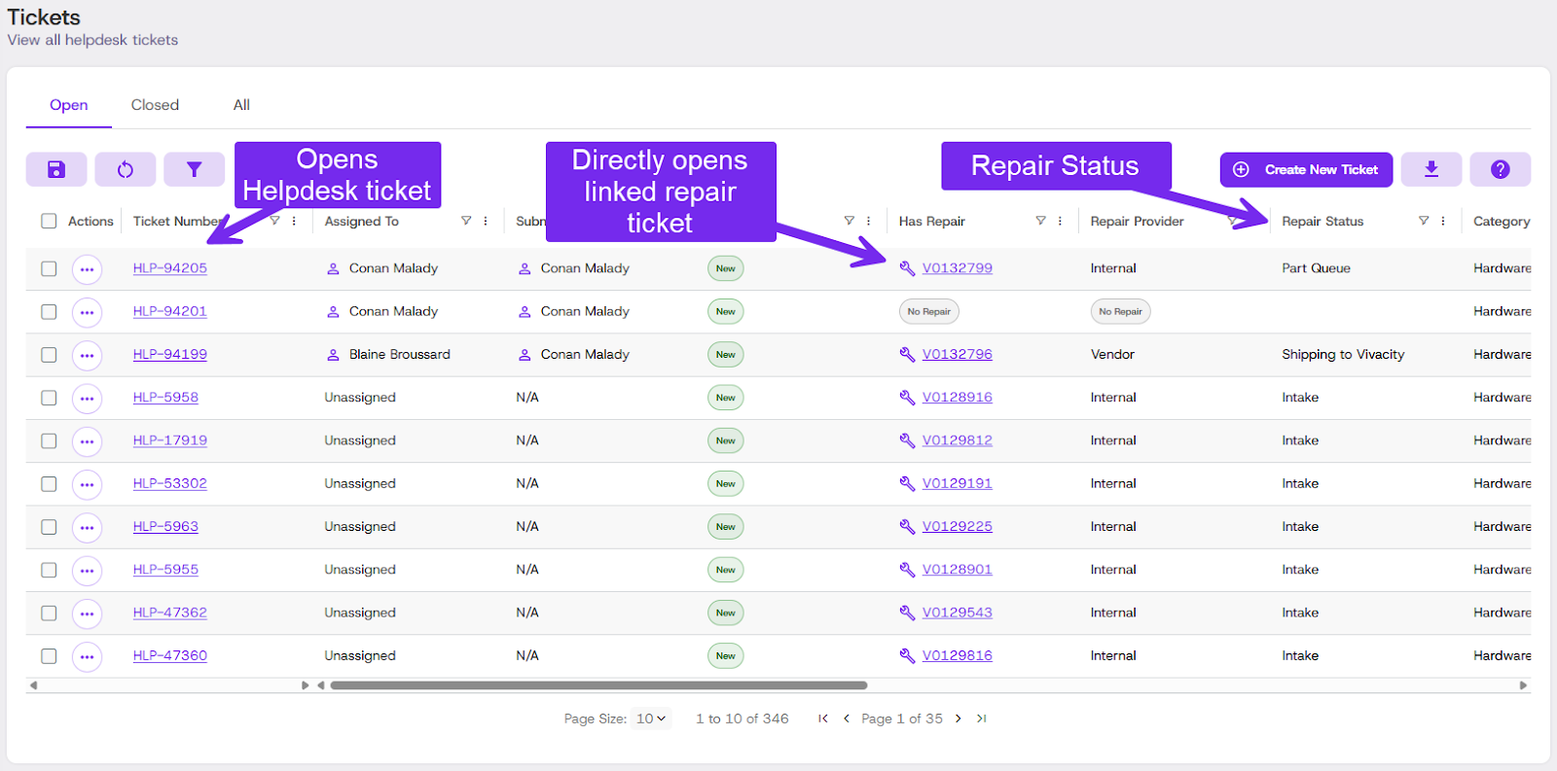Click Repair Status column filter icon
The image size is (1557, 771).
pyautogui.click(x=1424, y=221)
